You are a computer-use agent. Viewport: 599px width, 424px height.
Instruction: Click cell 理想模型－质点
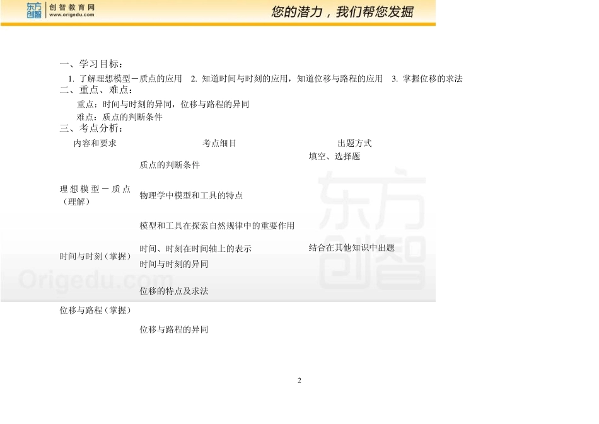pyautogui.click(x=95, y=189)
